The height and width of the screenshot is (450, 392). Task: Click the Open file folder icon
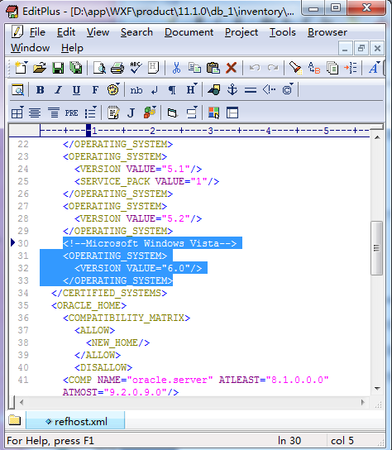coord(40,68)
